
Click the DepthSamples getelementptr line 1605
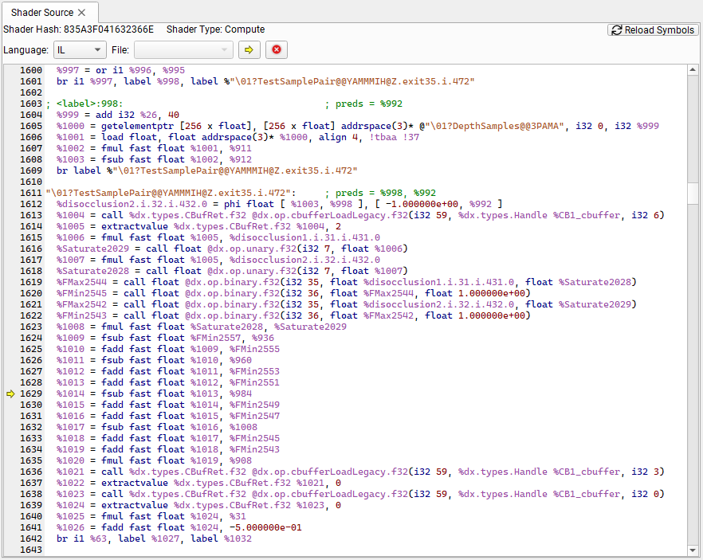point(239,125)
